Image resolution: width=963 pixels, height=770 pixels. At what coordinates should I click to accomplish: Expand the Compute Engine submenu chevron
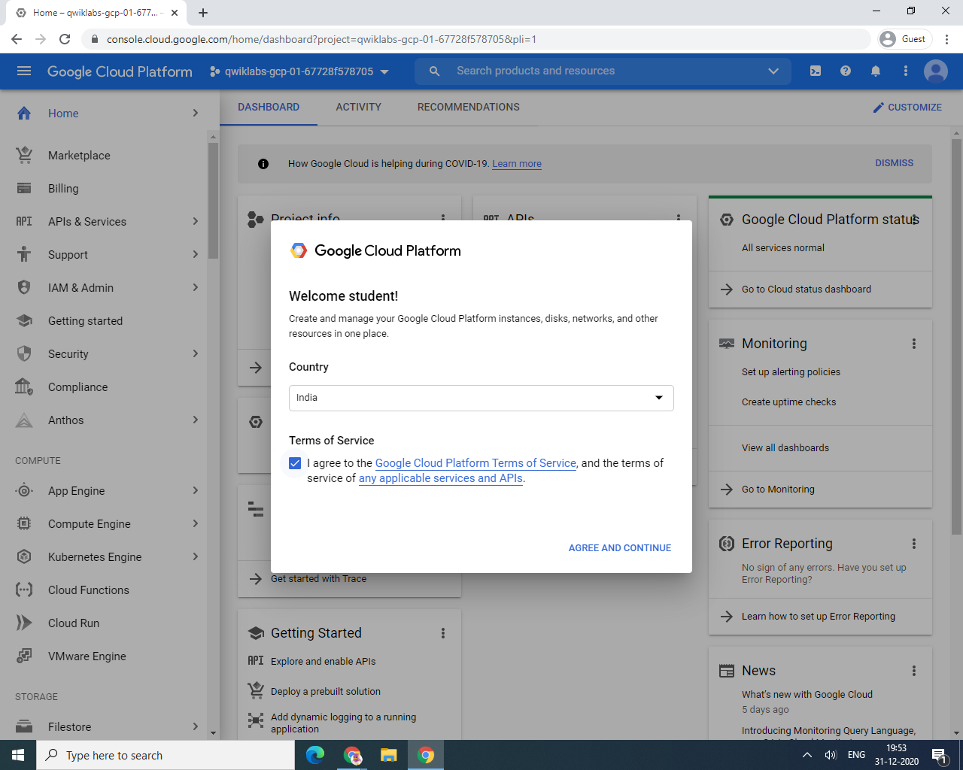pos(196,524)
